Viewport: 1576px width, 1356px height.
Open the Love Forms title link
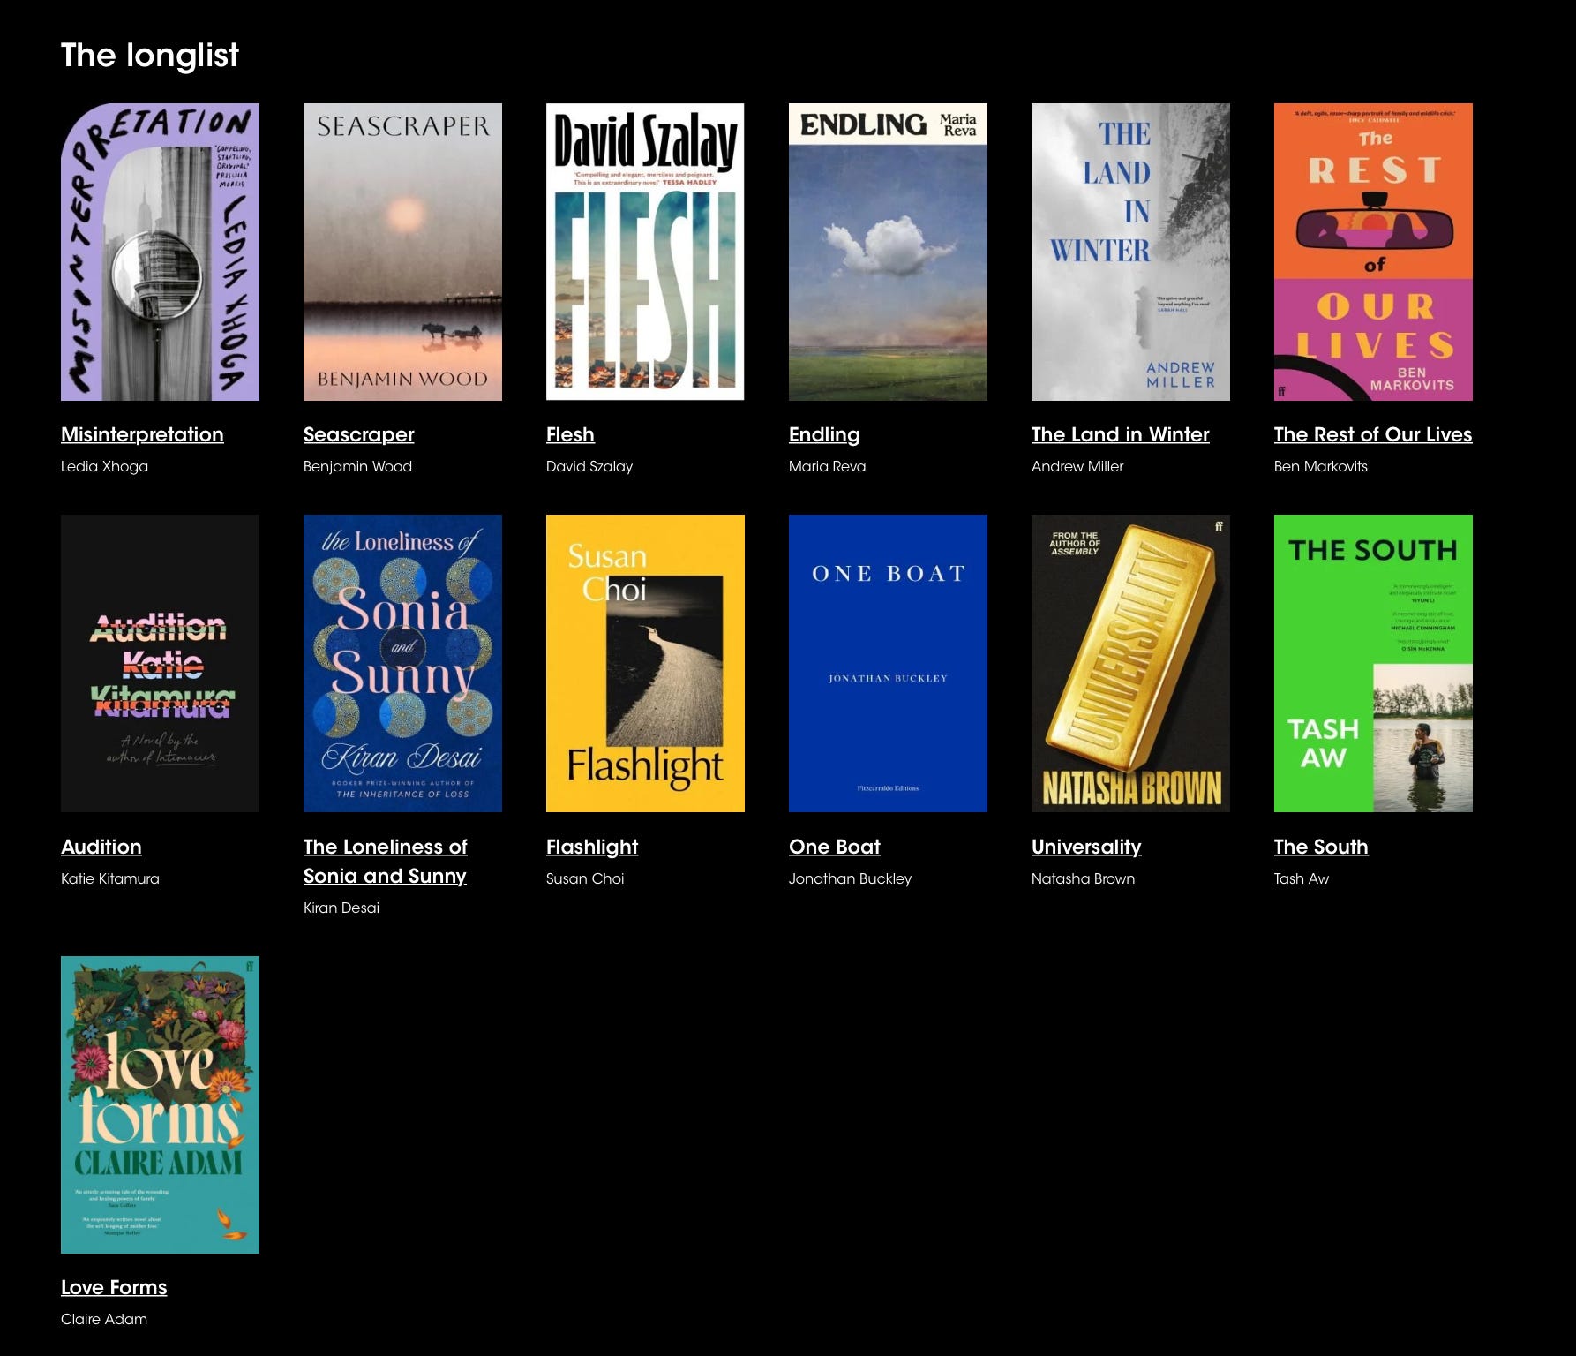tap(114, 1287)
